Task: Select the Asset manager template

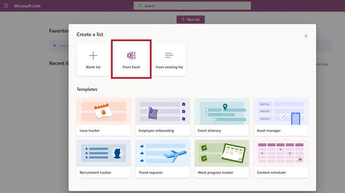Action: [281, 116]
